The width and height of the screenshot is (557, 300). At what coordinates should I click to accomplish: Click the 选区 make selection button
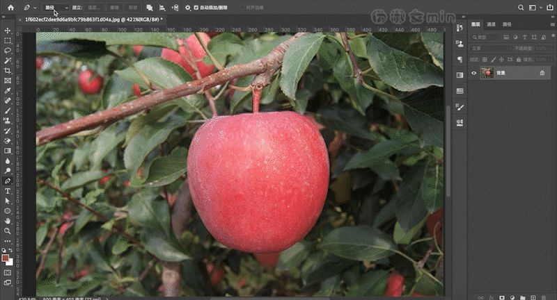94,8
